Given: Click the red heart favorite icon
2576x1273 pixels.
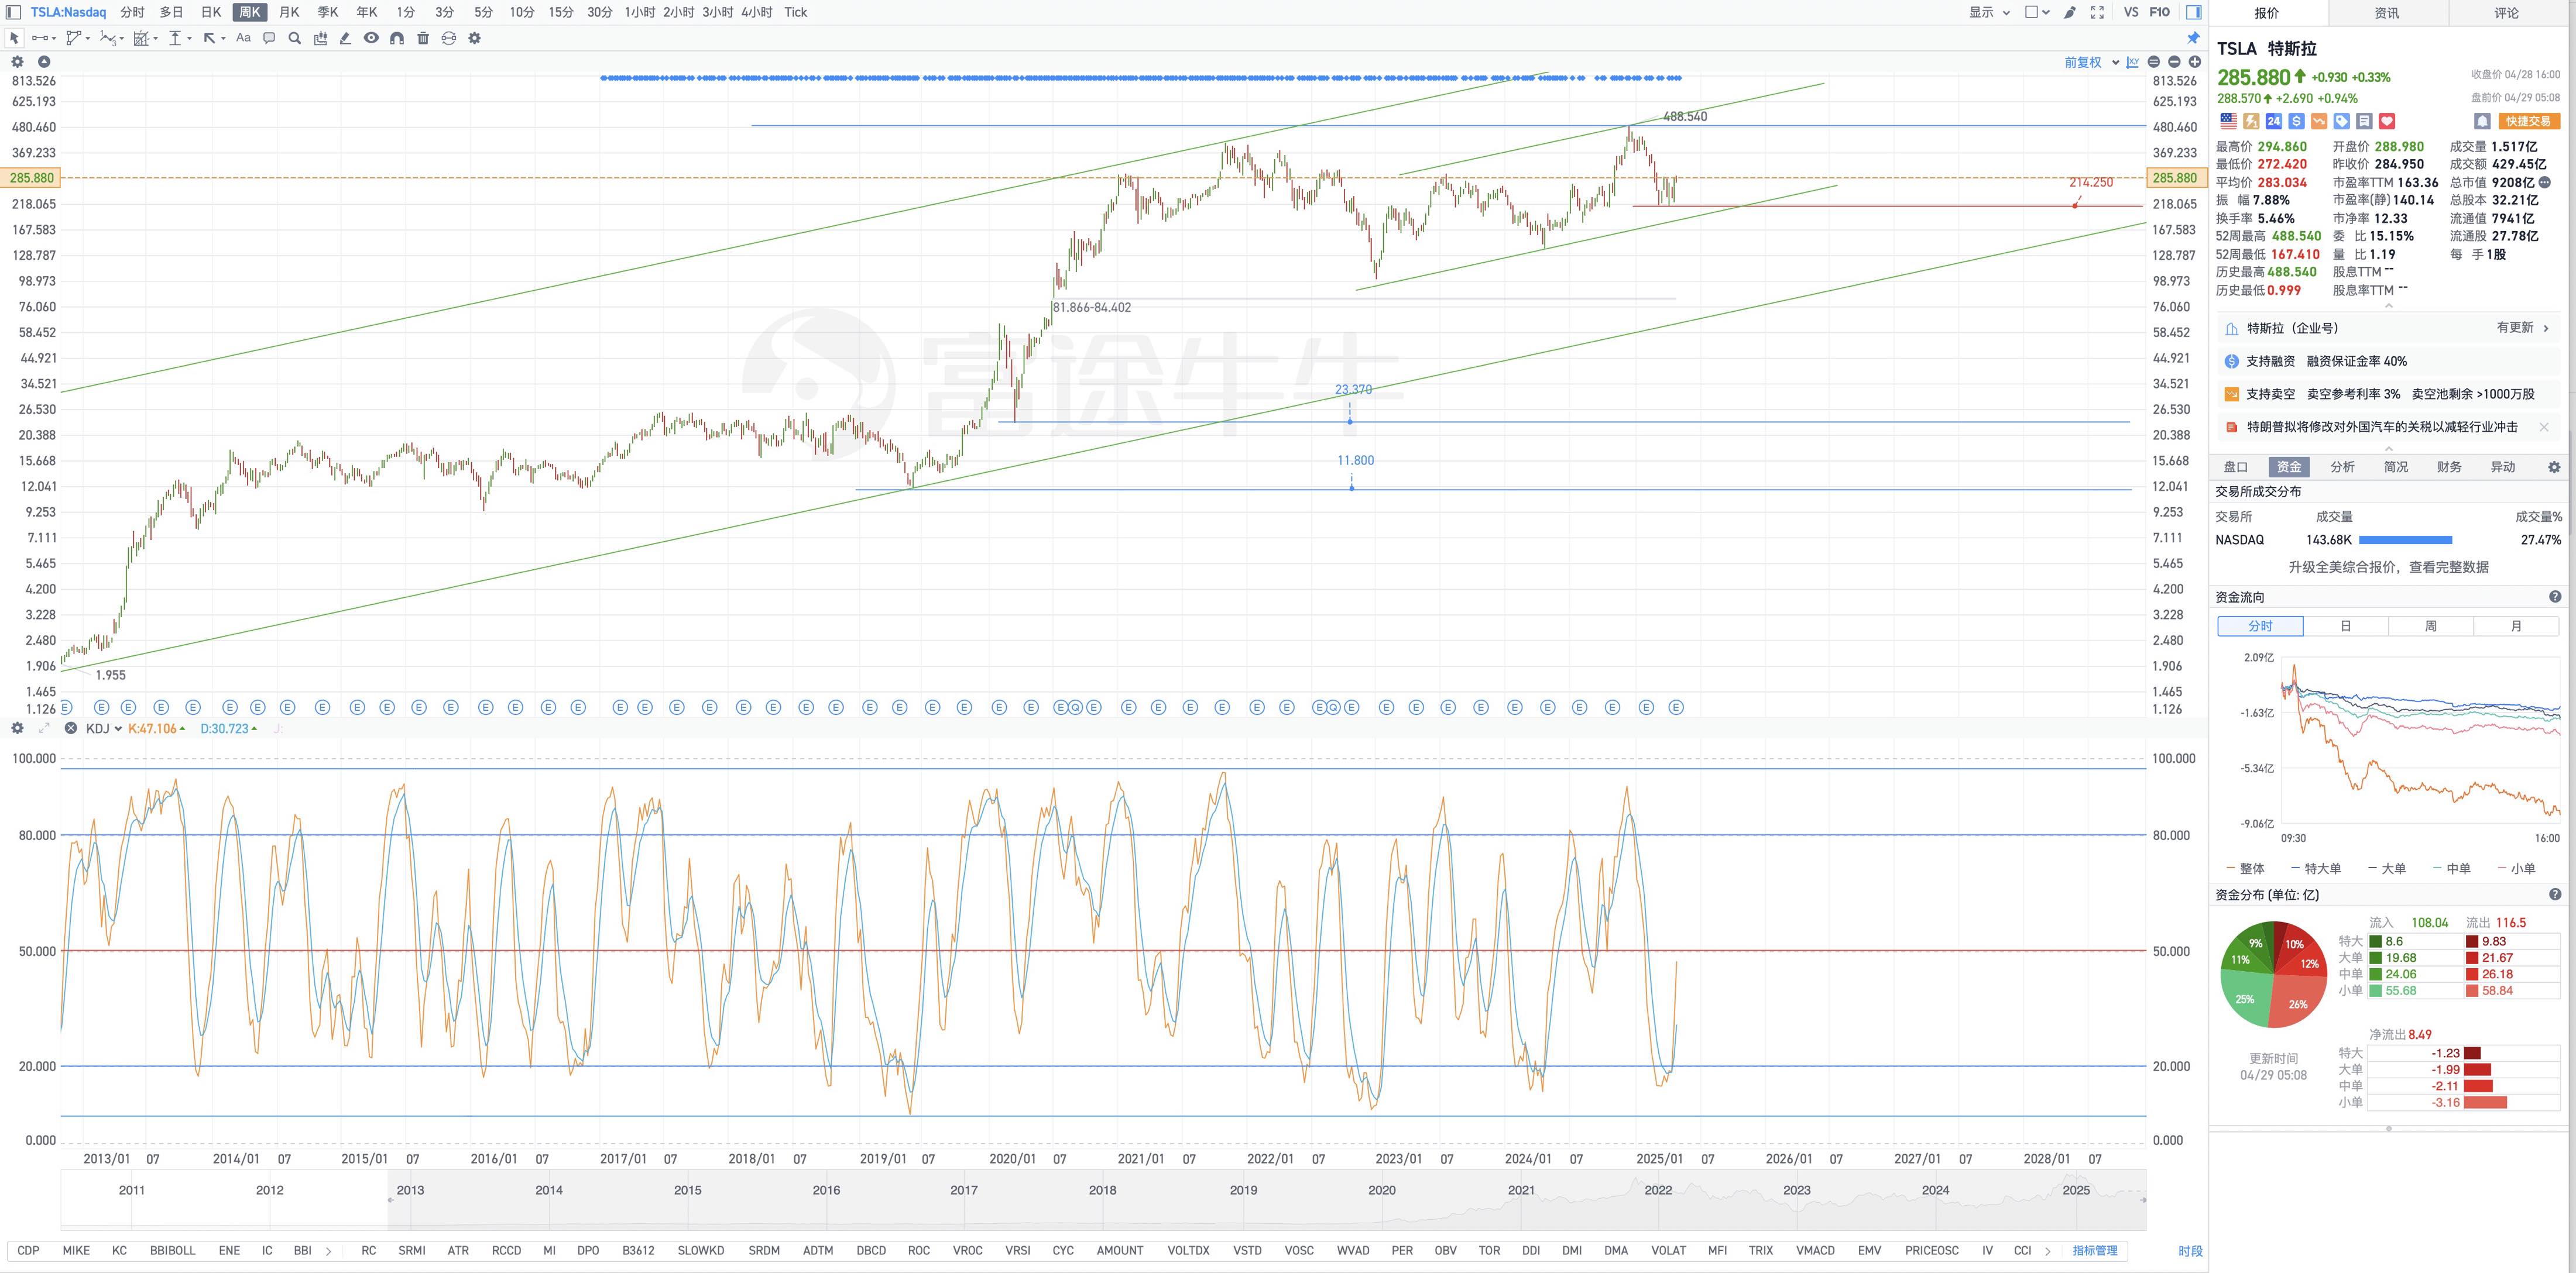Looking at the screenshot, I should (2387, 121).
